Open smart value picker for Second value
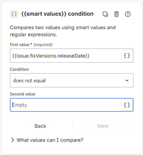Image resolution: width=143 pixels, height=155 pixels. click(127, 105)
